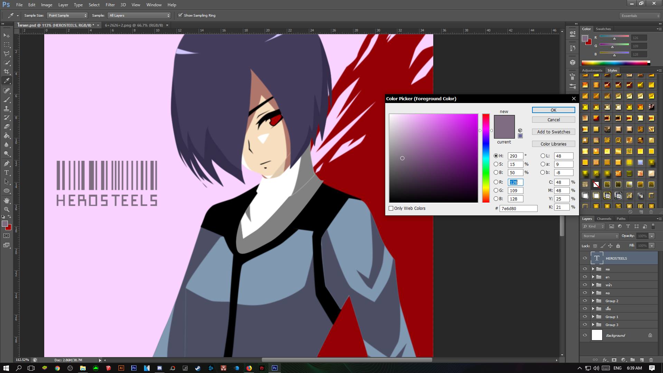Hide the Background layer visibility eye
The image size is (663, 373).
point(585,335)
